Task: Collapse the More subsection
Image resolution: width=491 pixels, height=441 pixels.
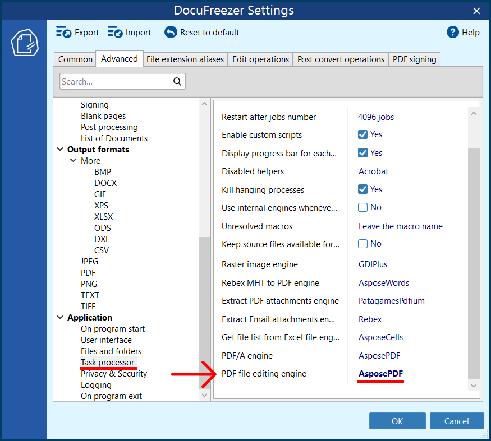Action: [x=74, y=160]
